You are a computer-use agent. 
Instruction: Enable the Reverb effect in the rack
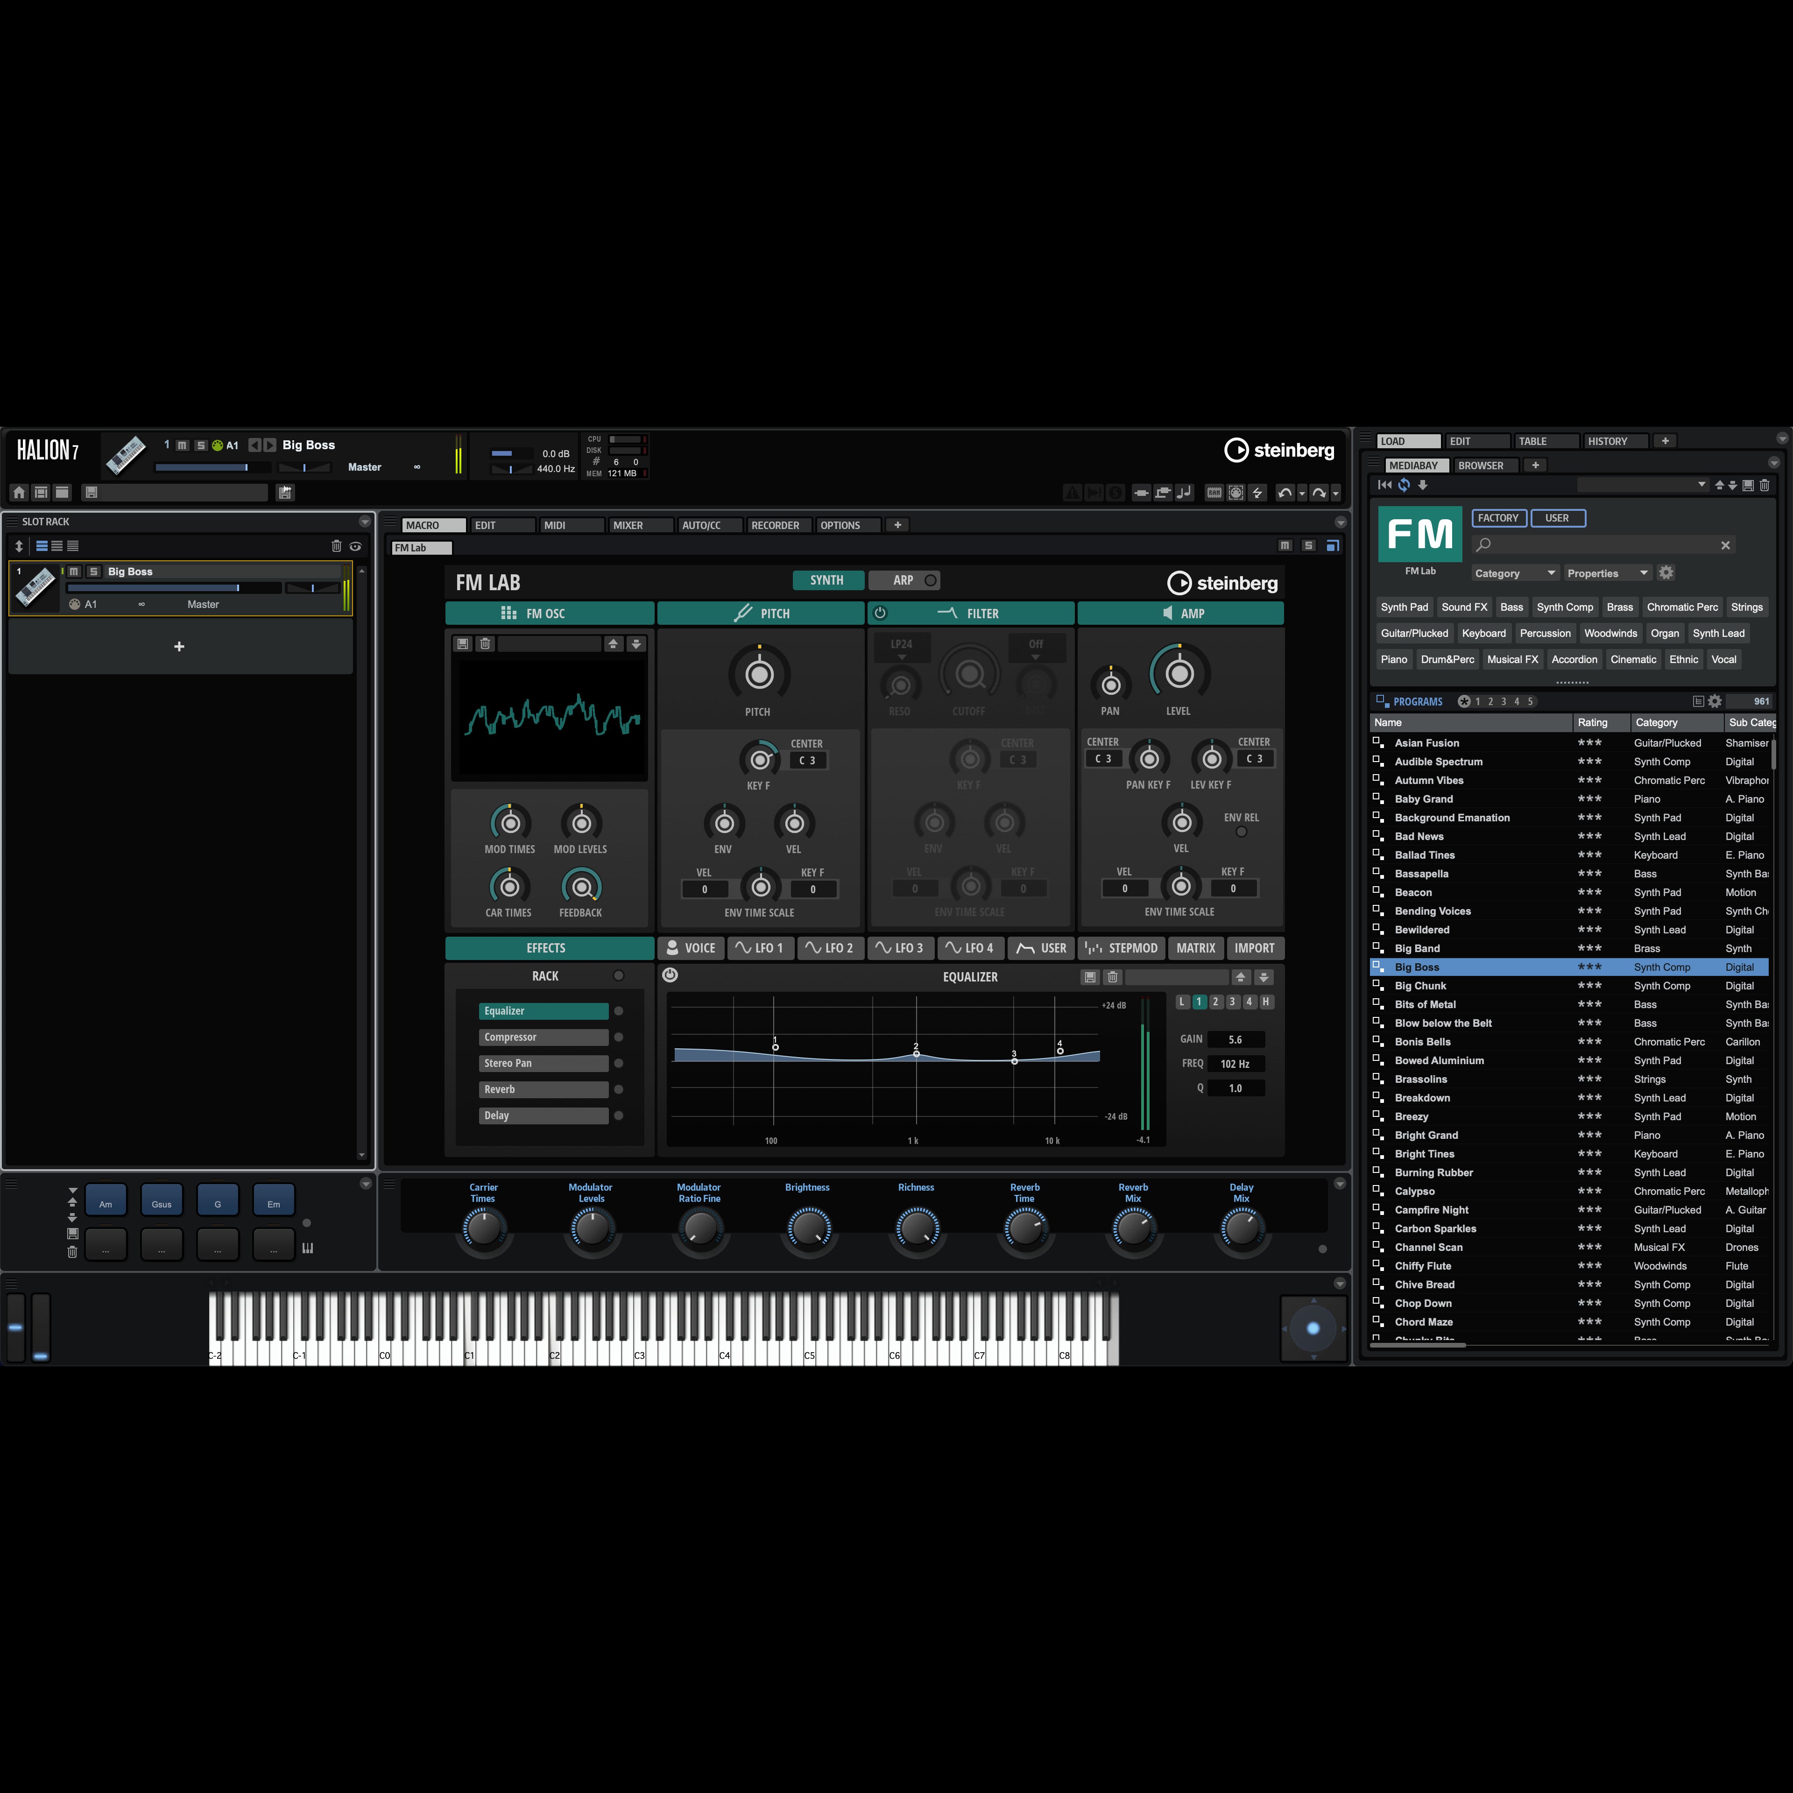(618, 1089)
